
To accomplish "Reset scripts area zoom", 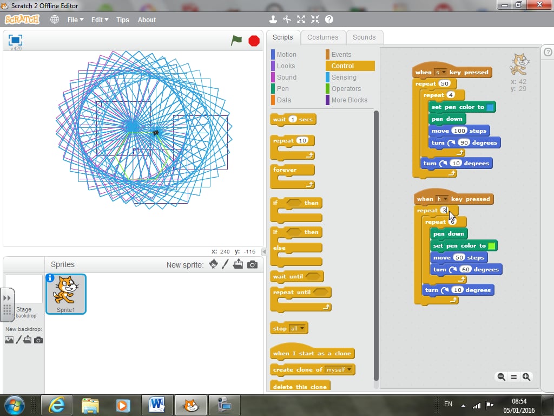I will pos(514,377).
